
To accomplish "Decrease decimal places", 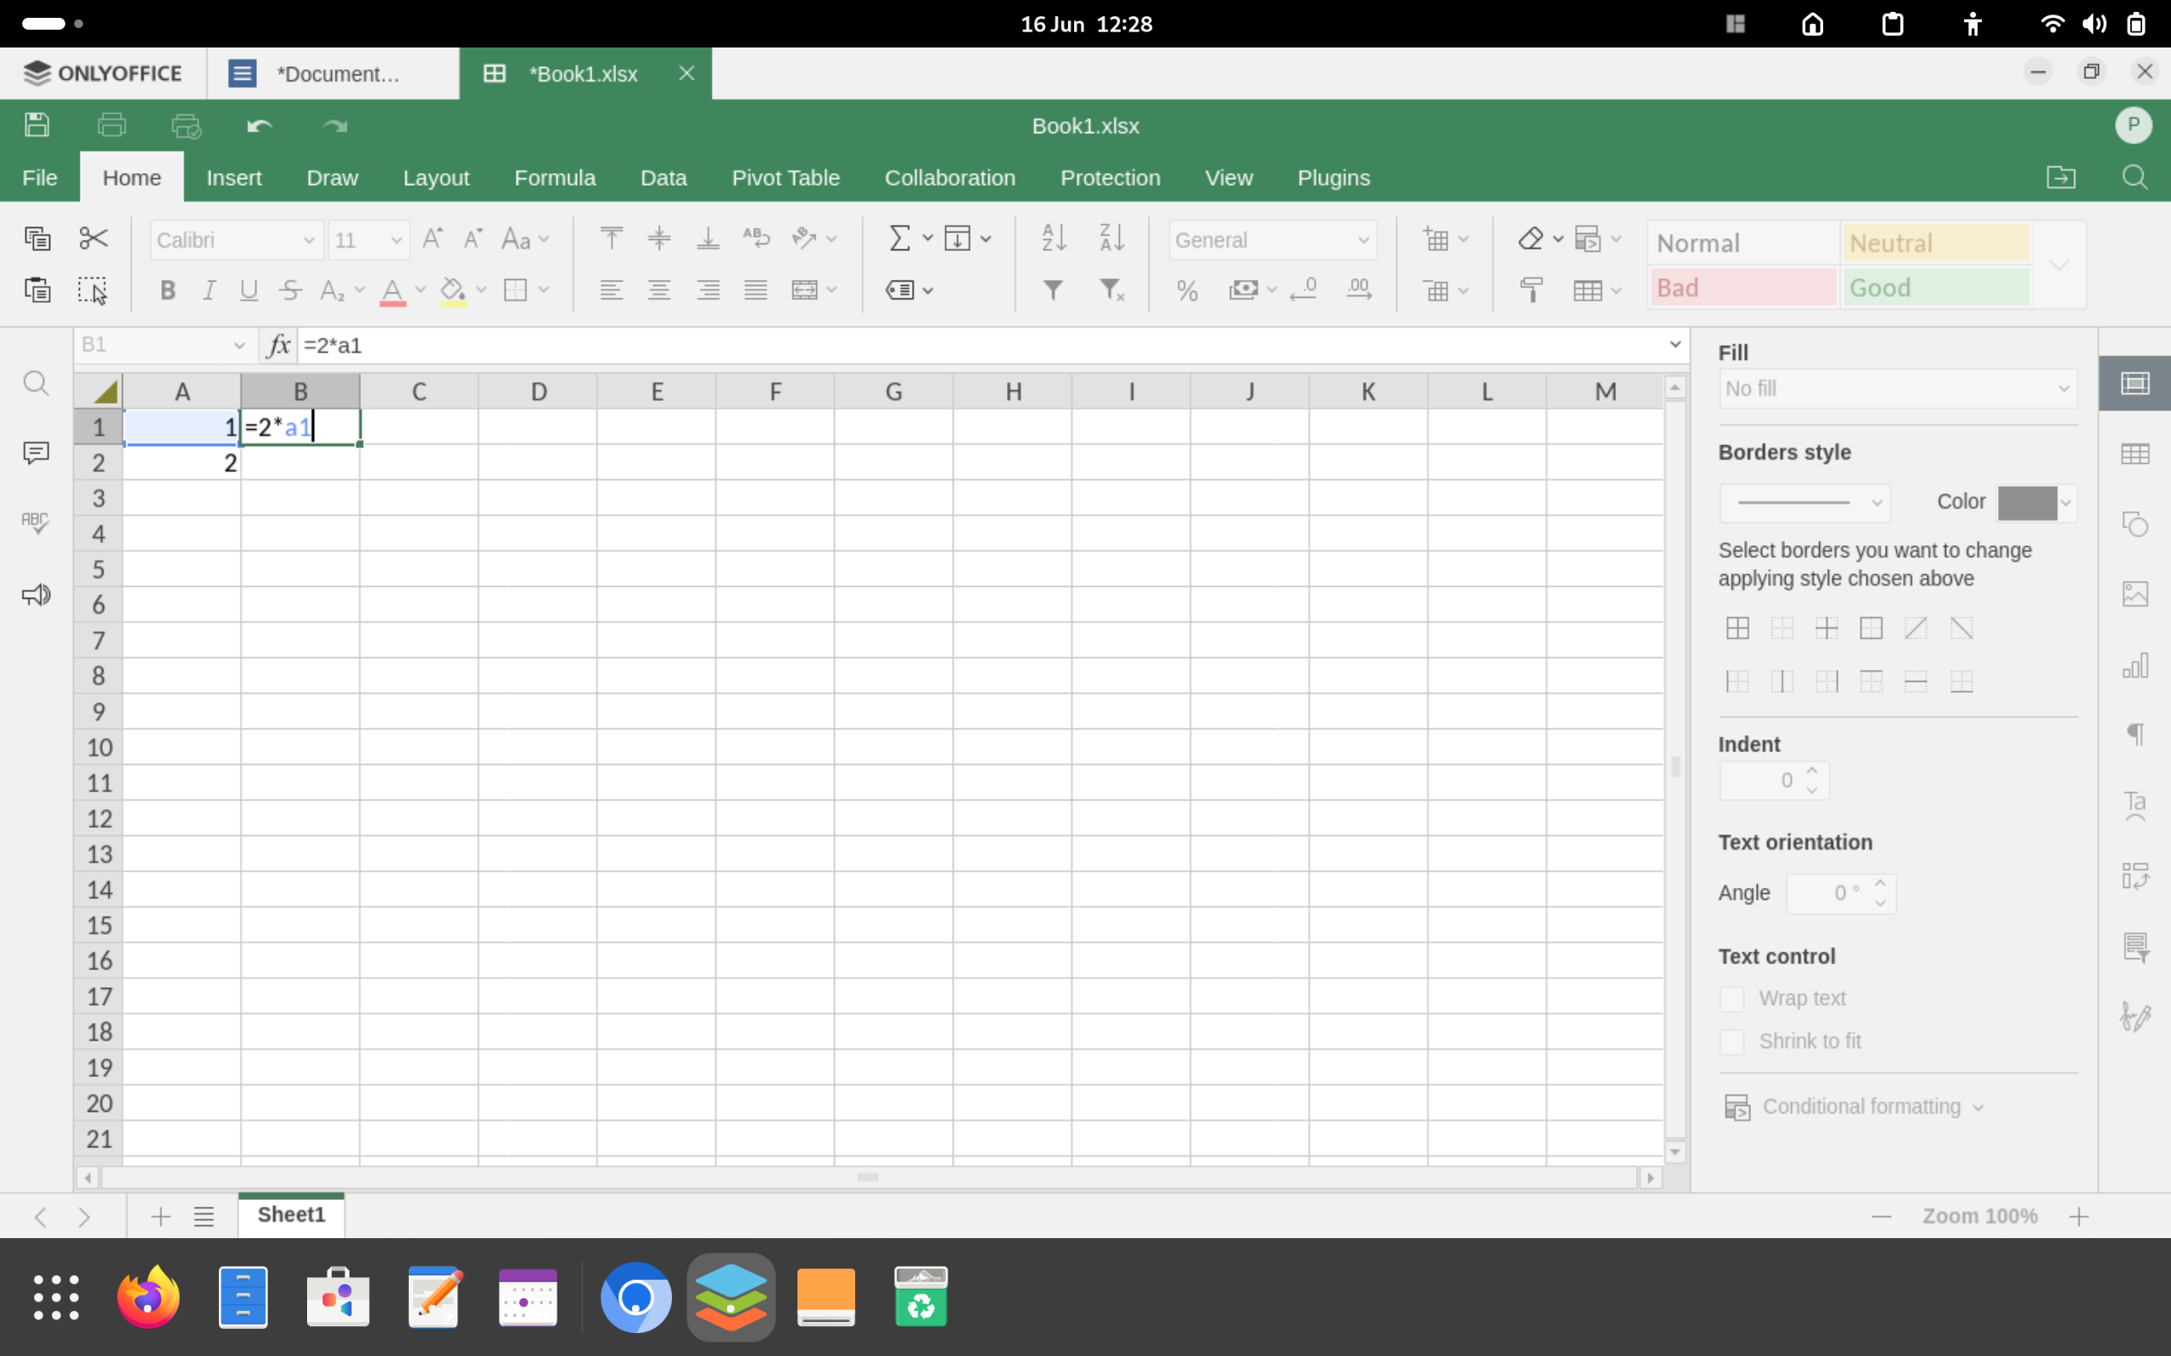I will coord(1302,289).
